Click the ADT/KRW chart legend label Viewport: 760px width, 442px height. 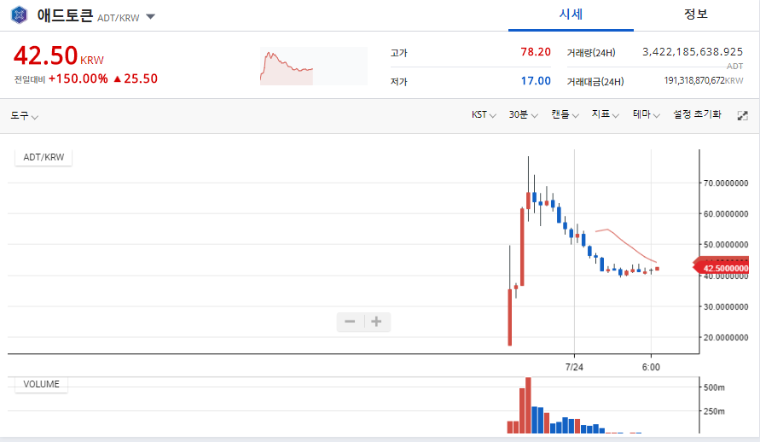44,157
